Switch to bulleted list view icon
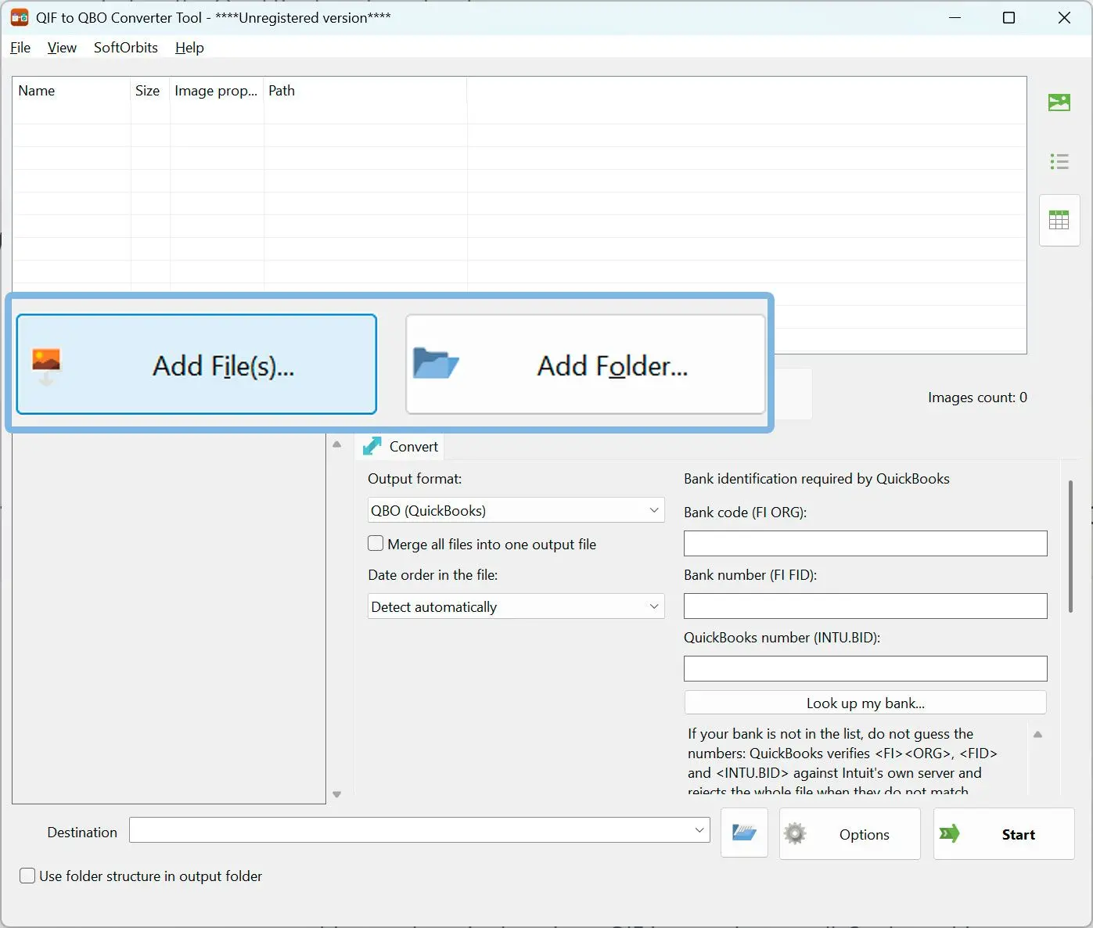Viewport: 1093px width, 928px height. (1059, 162)
